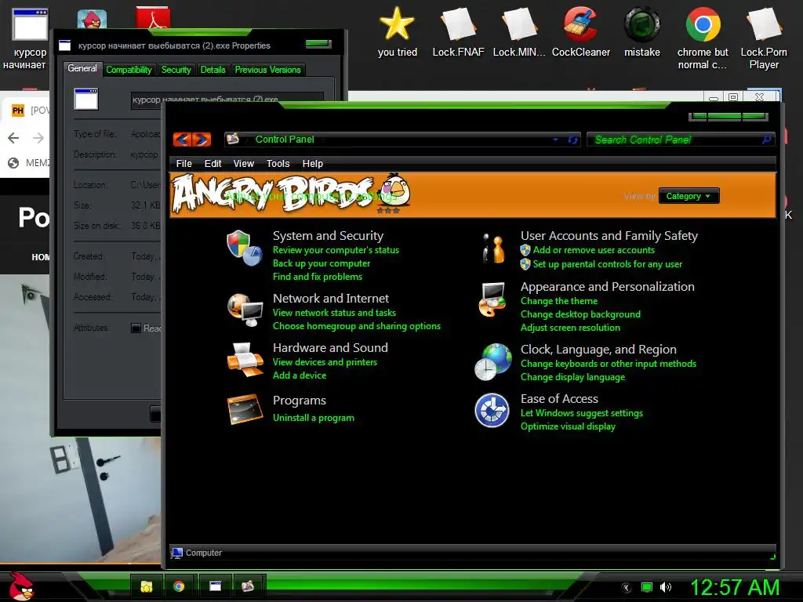Viewport: 803px width, 602px height.
Task: Open Chrome from the taskbar
Action: [x=179, y=586]
